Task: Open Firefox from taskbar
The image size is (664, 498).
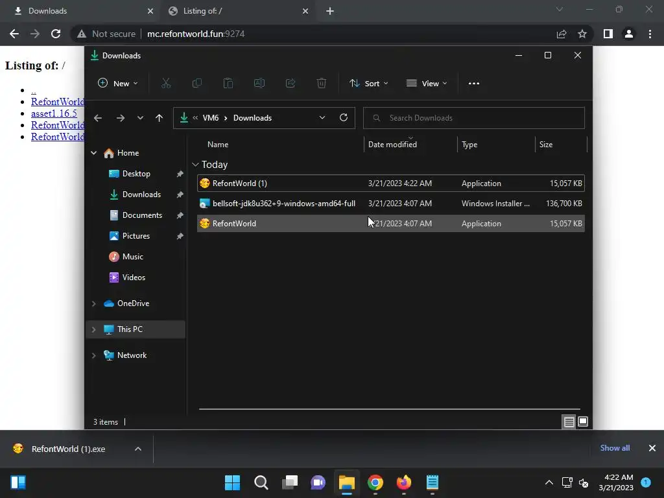Action: 403,482
